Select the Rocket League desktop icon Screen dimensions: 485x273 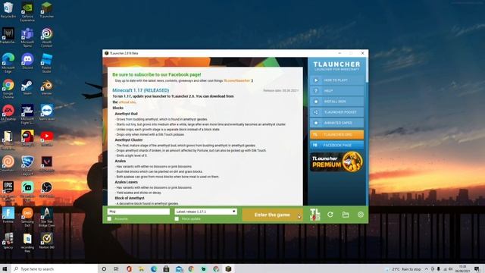point(27,166)
